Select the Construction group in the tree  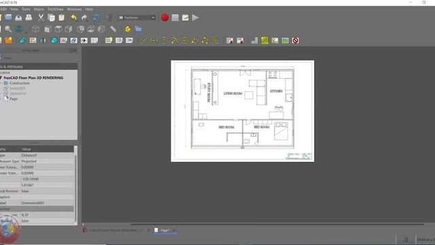pyautogui.click(x=20, y=83)
